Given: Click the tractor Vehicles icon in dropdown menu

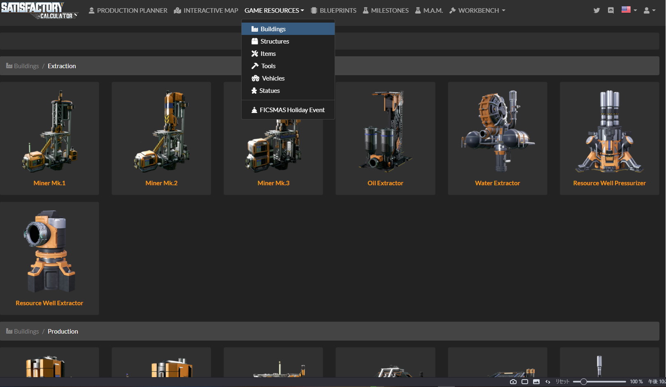Looking at the screenshot, I should pyautogui.click(x=256, y=78).
